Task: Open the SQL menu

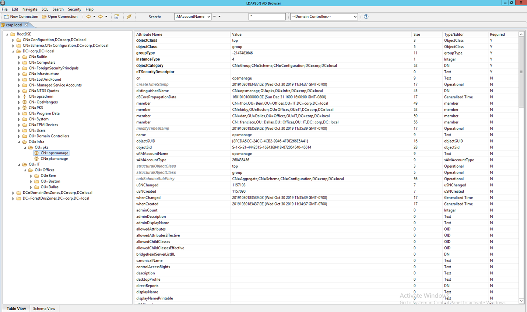Action: pyautogui.click(x=45, y=9)
